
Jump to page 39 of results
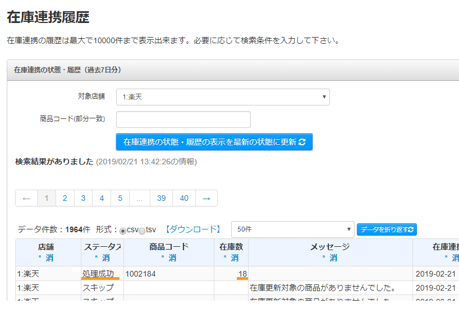(161, 199)
